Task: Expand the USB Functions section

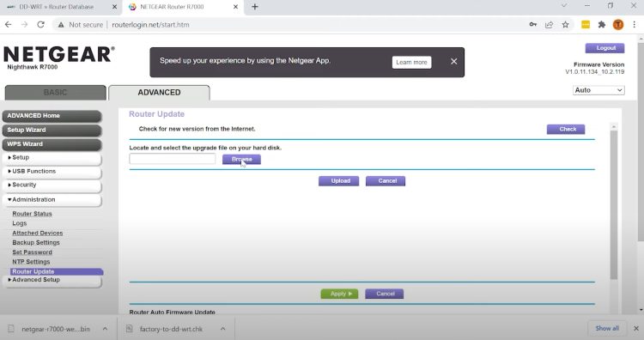Action: [52, 171]
